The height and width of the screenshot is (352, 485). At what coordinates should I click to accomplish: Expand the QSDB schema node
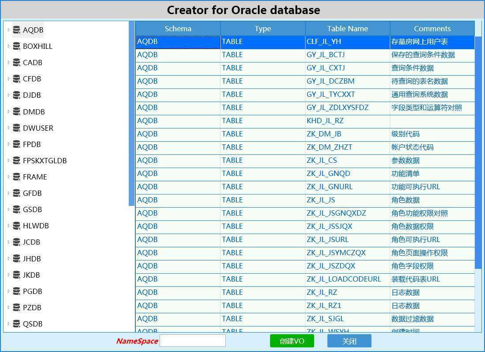[x=9, y=324]
